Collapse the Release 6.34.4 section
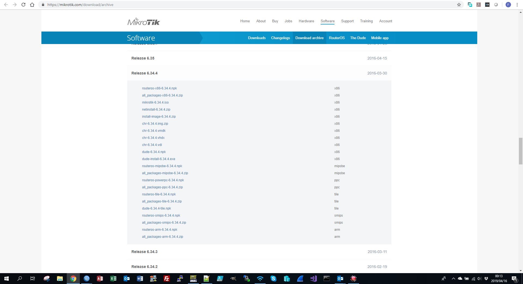This screenshot has width=523, height=284. coord(259,73)
